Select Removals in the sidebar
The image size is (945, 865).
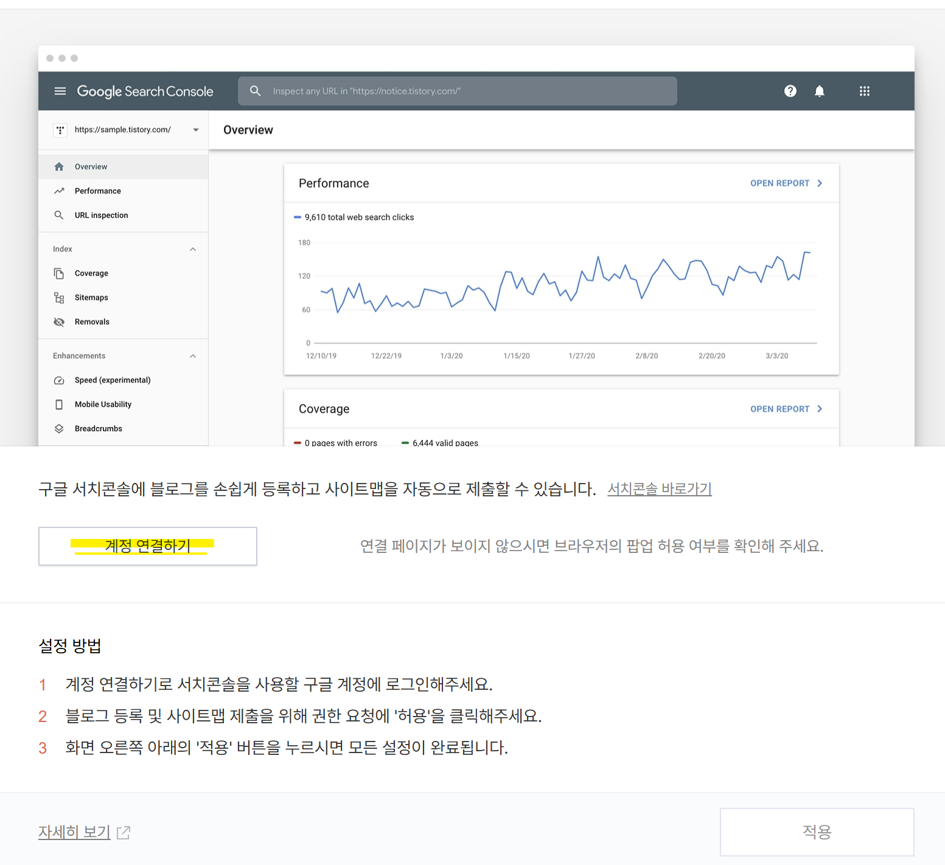point(123,322)
